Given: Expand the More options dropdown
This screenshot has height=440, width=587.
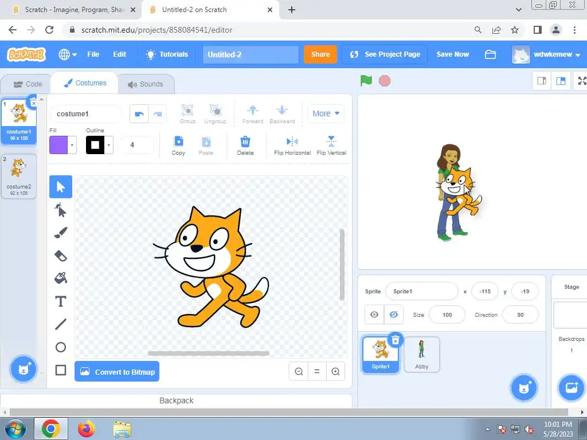Looking at the screenshot, I should click(326, 113).
